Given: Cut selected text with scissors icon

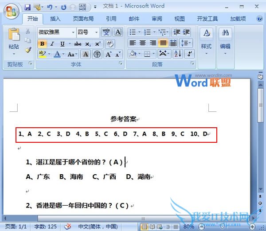Looking at the screenshot, I should [x=27, y=31].
